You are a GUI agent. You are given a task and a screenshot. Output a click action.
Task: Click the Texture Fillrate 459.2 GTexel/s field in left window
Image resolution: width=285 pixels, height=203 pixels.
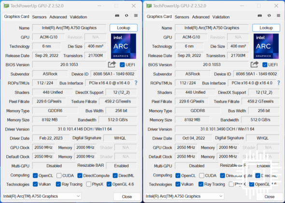[118, 101]
